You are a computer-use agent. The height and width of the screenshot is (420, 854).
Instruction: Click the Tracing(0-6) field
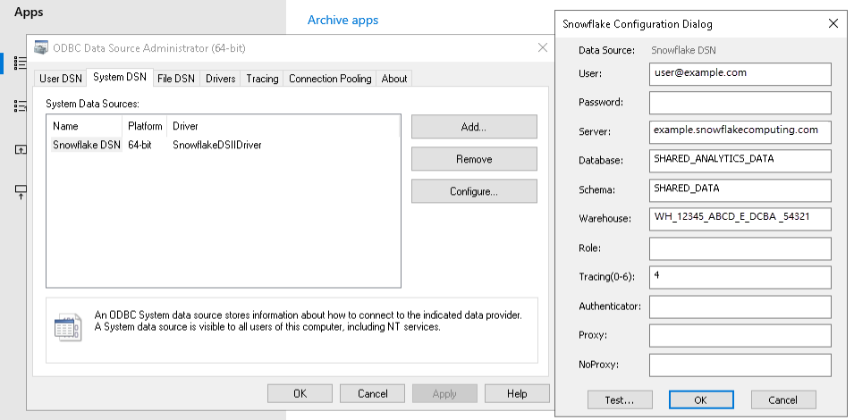pyautogui.click(x=740, y=277)
